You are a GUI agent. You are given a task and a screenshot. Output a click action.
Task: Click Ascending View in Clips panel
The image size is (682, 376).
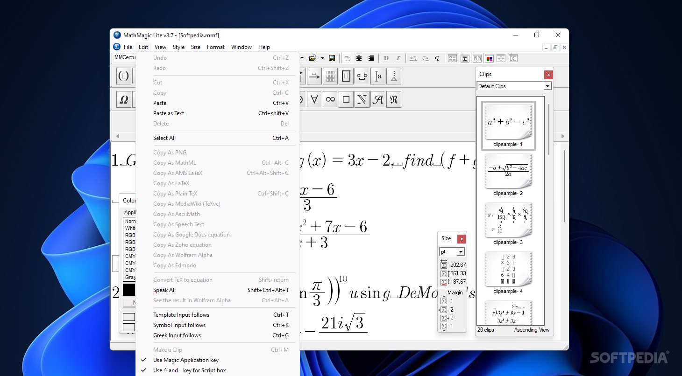[532, 330]
